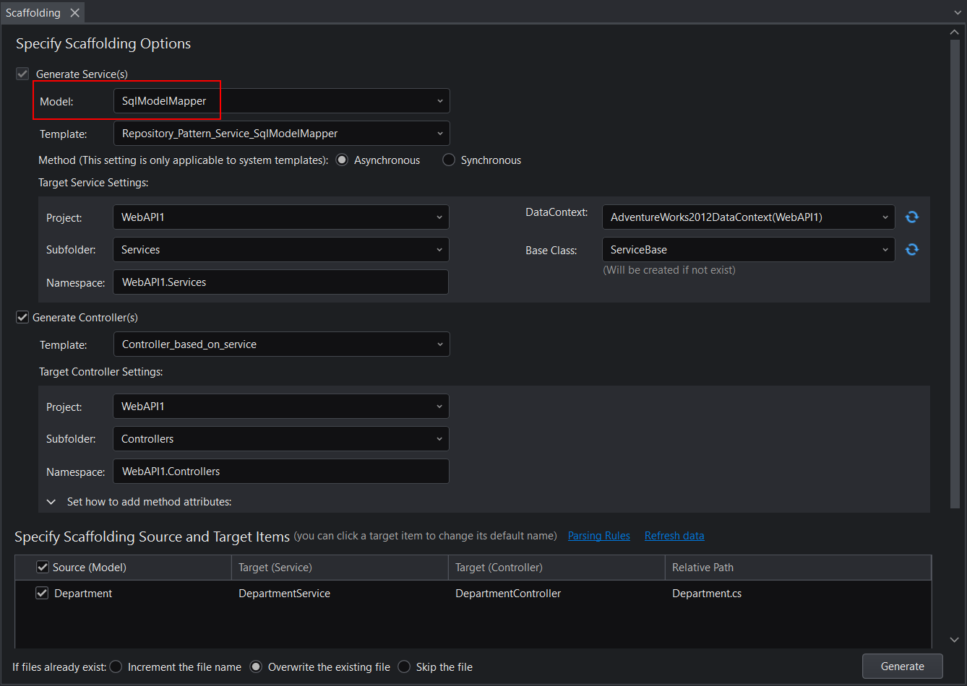
Task: Select the Scaffolding tab
Action: coord(33,13)
